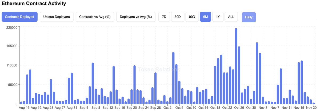Click the Nov 11 date label
The width and height of the screenshot is (320, 111).
(x=286, y=108)
